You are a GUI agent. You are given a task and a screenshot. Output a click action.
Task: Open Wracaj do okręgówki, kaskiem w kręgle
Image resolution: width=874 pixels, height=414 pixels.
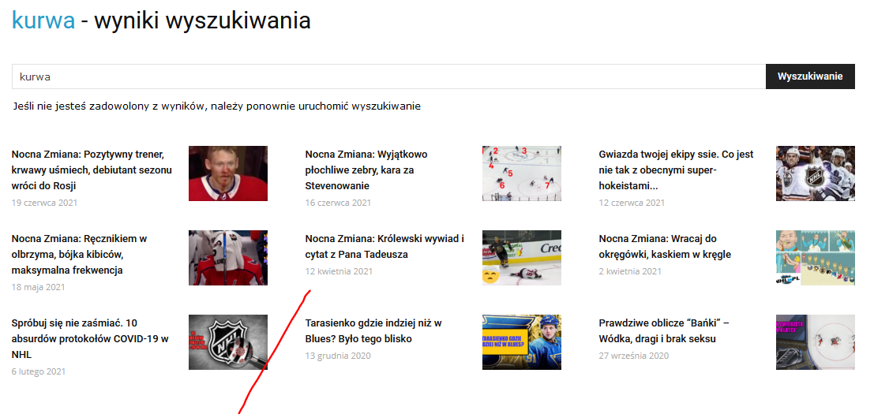tap(665, 247)
